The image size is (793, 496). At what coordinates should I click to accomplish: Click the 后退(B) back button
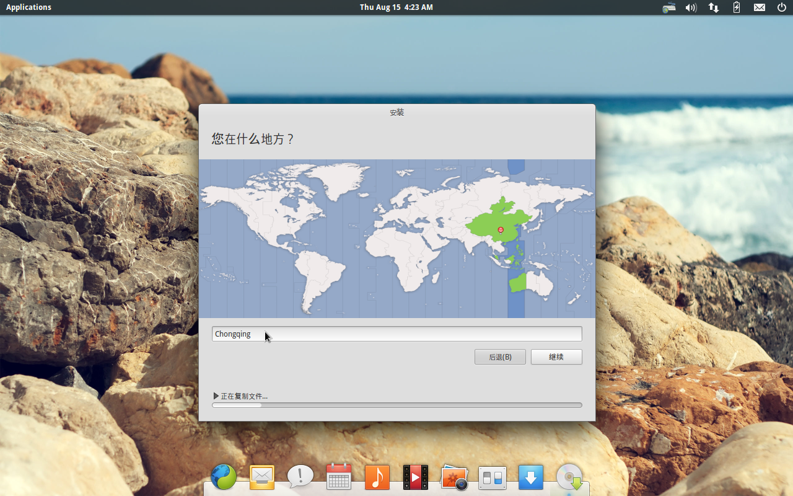point(500,357)
